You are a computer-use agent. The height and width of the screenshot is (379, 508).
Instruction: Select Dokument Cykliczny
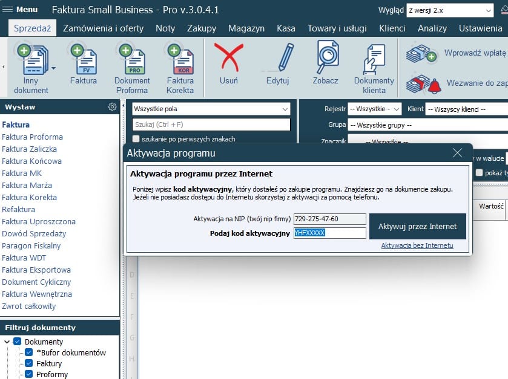pyautogui.click(x=36, y=282)
